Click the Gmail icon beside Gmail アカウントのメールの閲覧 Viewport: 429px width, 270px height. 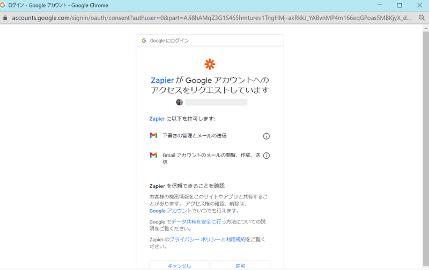[153, 155]
